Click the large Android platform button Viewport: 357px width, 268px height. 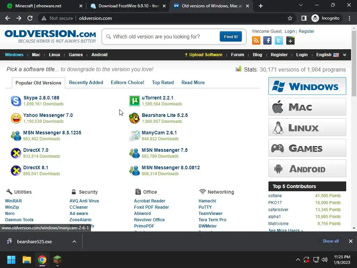(x=307, y=169)
